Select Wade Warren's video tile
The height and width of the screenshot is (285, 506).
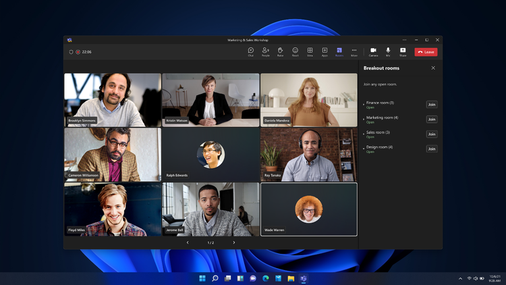[x=309, y=209]
